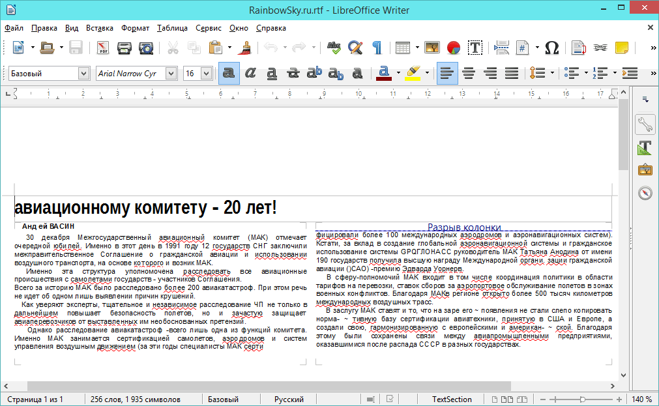Viewport: 659px width, 406px height.
Task: Toggle italic formatting
Action: [250, 73]
